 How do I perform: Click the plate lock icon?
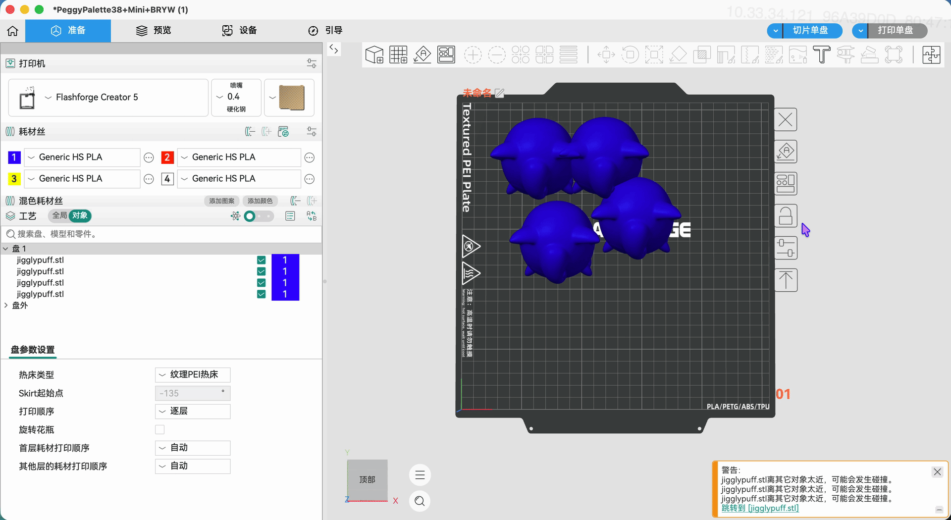[x=786, y=216]
